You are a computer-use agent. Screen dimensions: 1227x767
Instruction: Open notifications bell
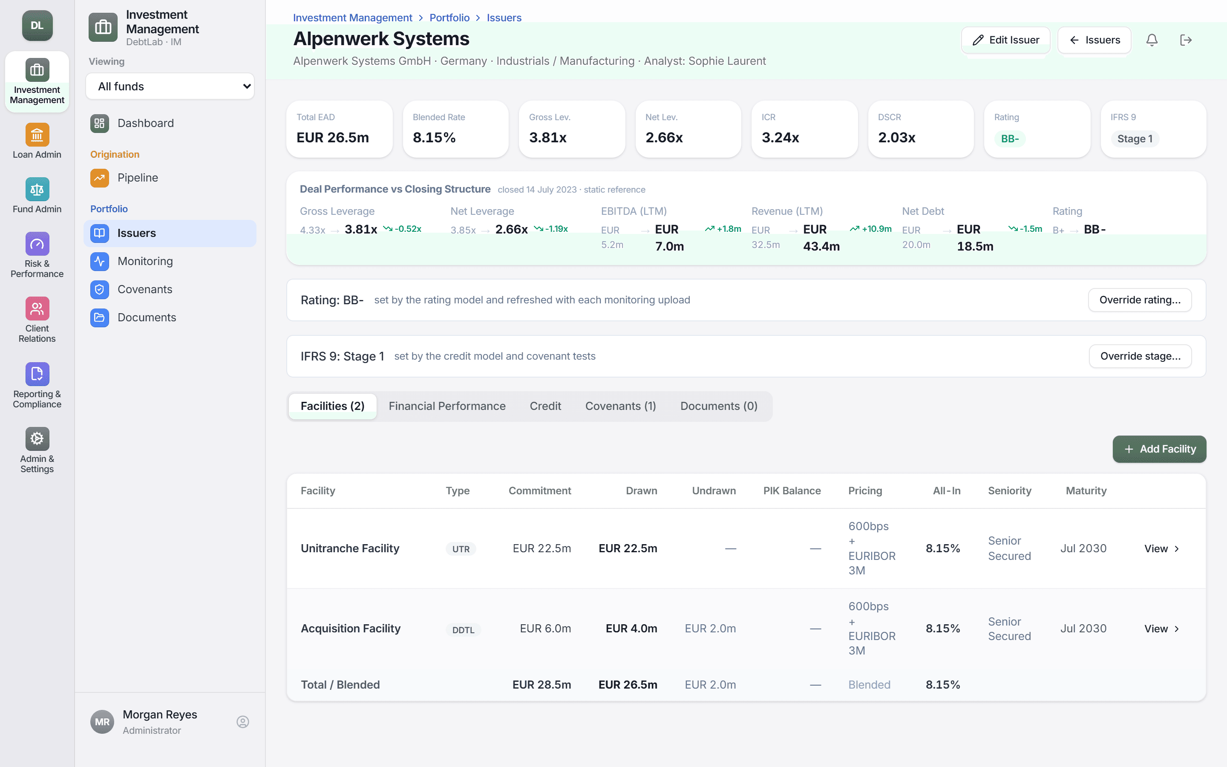1152,40
